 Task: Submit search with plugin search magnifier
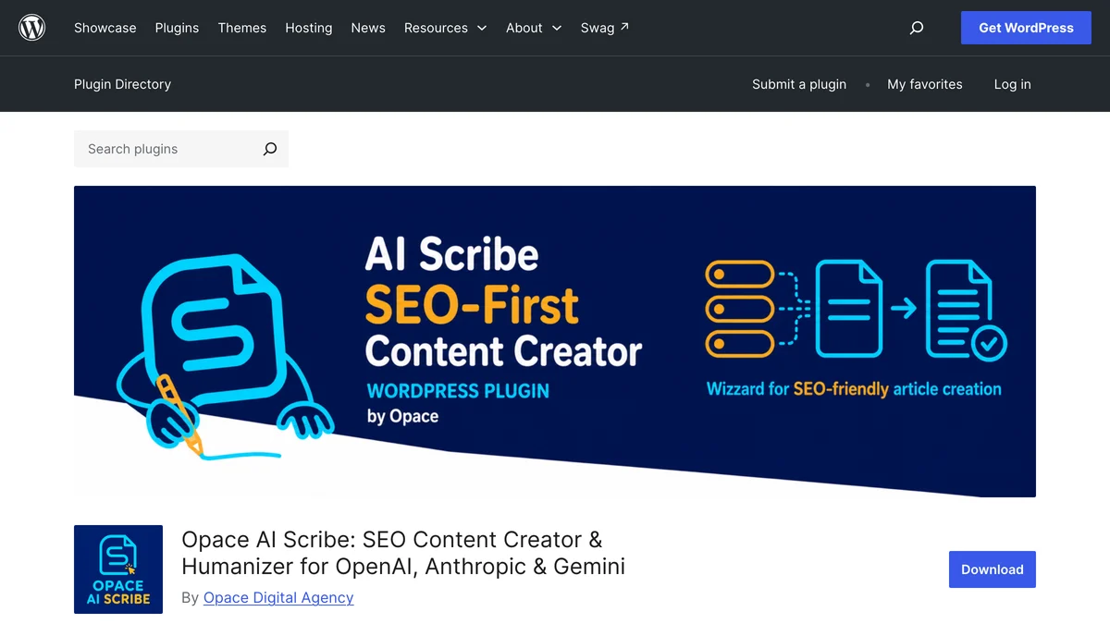tap(270, 149)
